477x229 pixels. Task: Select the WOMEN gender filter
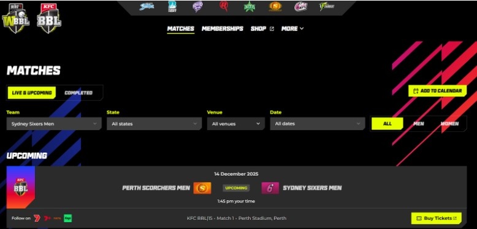click(449, 123)
